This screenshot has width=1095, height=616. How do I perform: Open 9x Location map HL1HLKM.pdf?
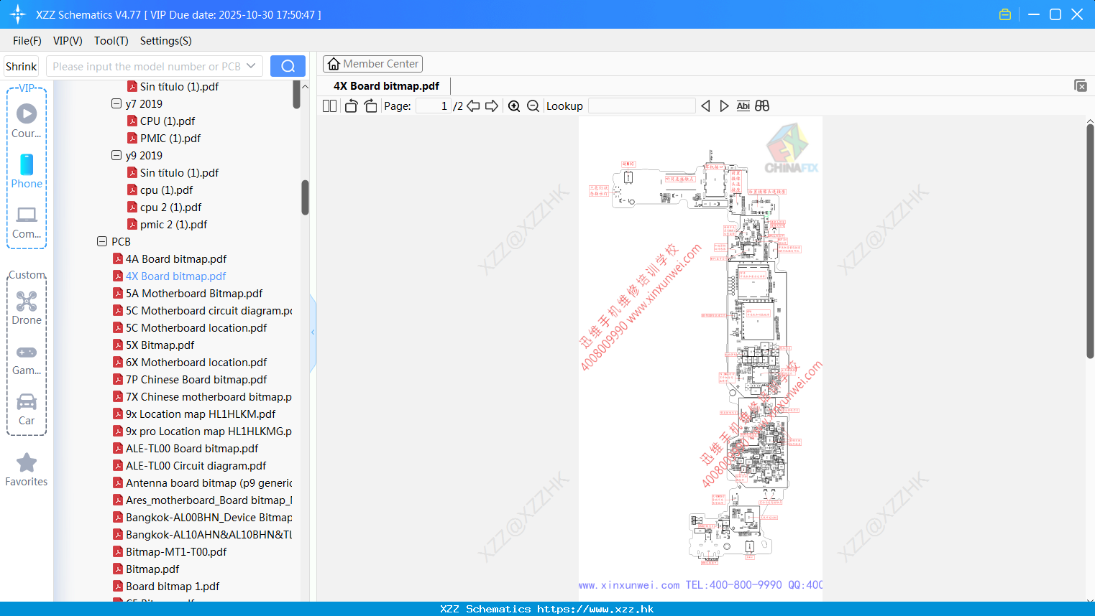click(194, 414)
